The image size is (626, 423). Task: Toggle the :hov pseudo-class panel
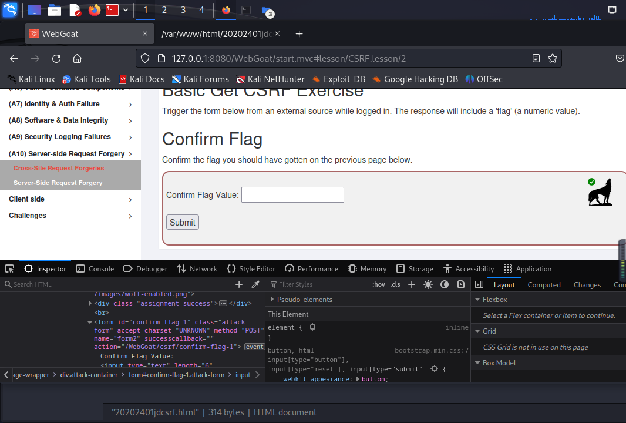tap(378, 284)
